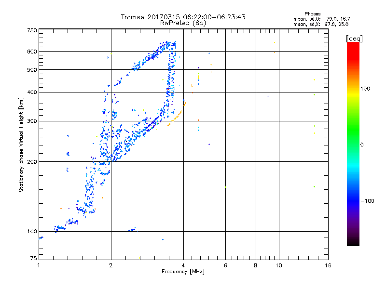Click the 'Frequency [MHz]' x-axis label
Viewport: 386px width, 289px height.
pos(183,272)
